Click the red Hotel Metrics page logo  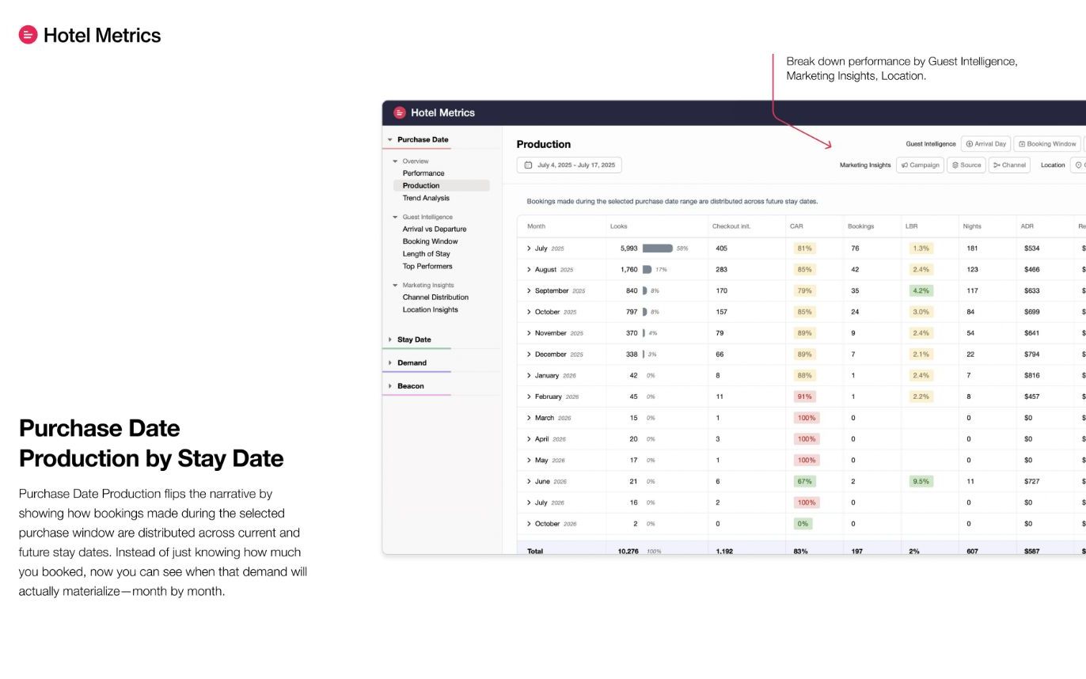[x=28, y=35]
